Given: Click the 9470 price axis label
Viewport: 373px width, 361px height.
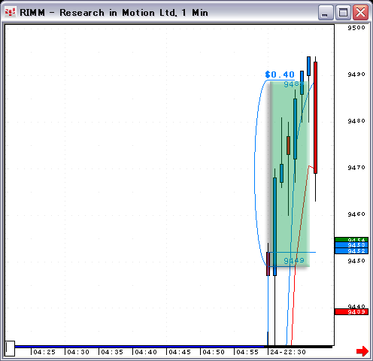Looking at the screenshot, I should pos(356,168).
